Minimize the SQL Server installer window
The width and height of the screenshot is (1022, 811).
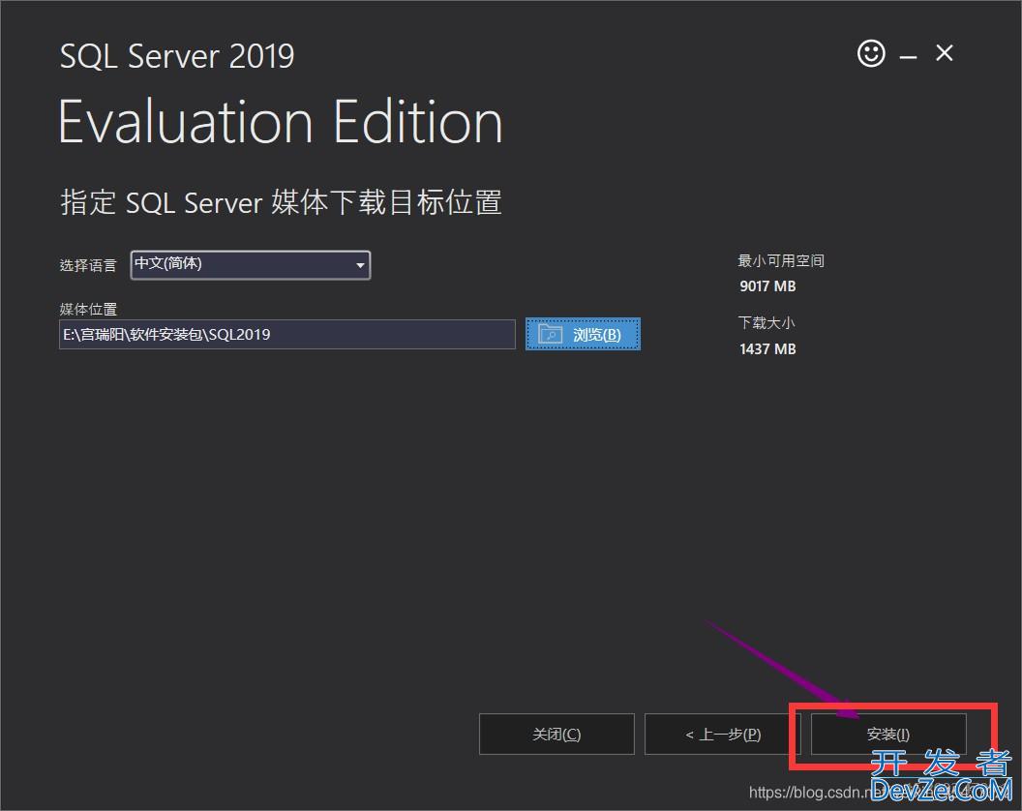(x=908, y=57)
